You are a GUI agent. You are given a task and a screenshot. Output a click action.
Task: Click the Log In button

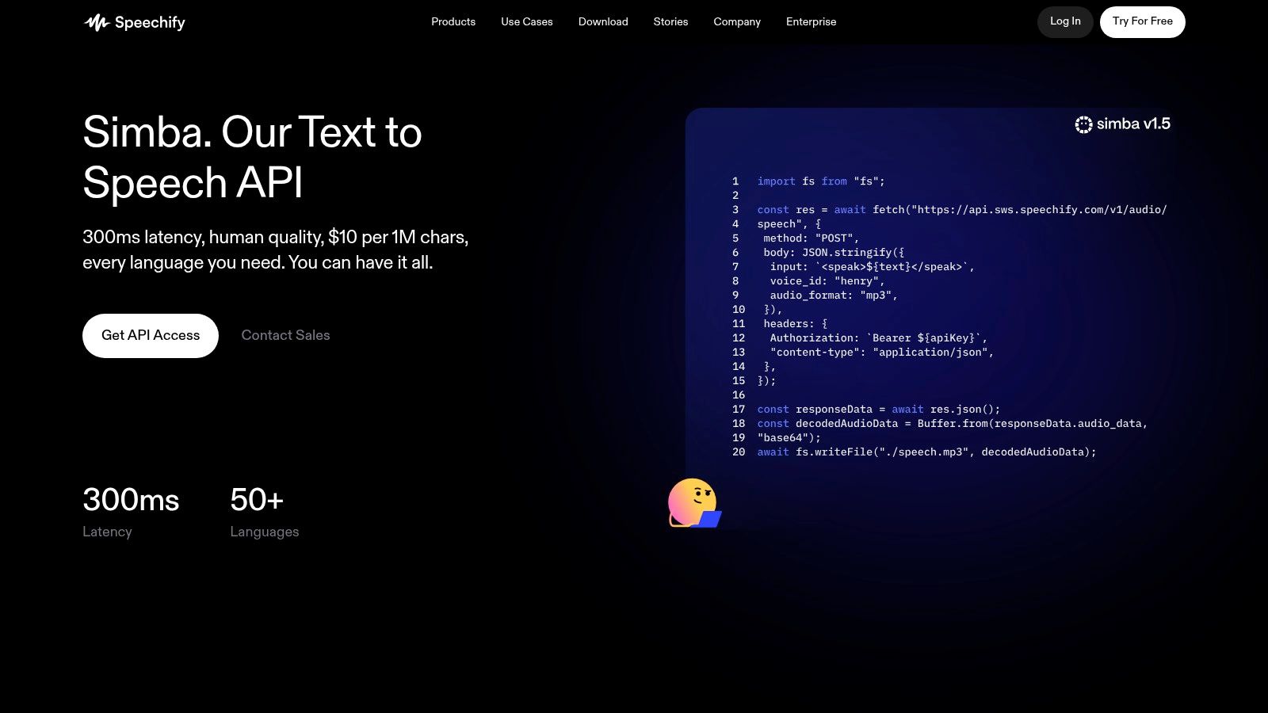point(1065,21)
